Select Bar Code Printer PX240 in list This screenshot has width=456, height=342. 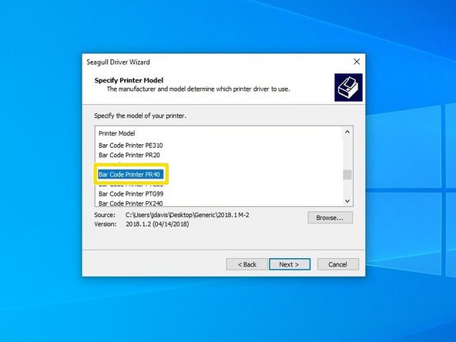[x=131, y=203]
